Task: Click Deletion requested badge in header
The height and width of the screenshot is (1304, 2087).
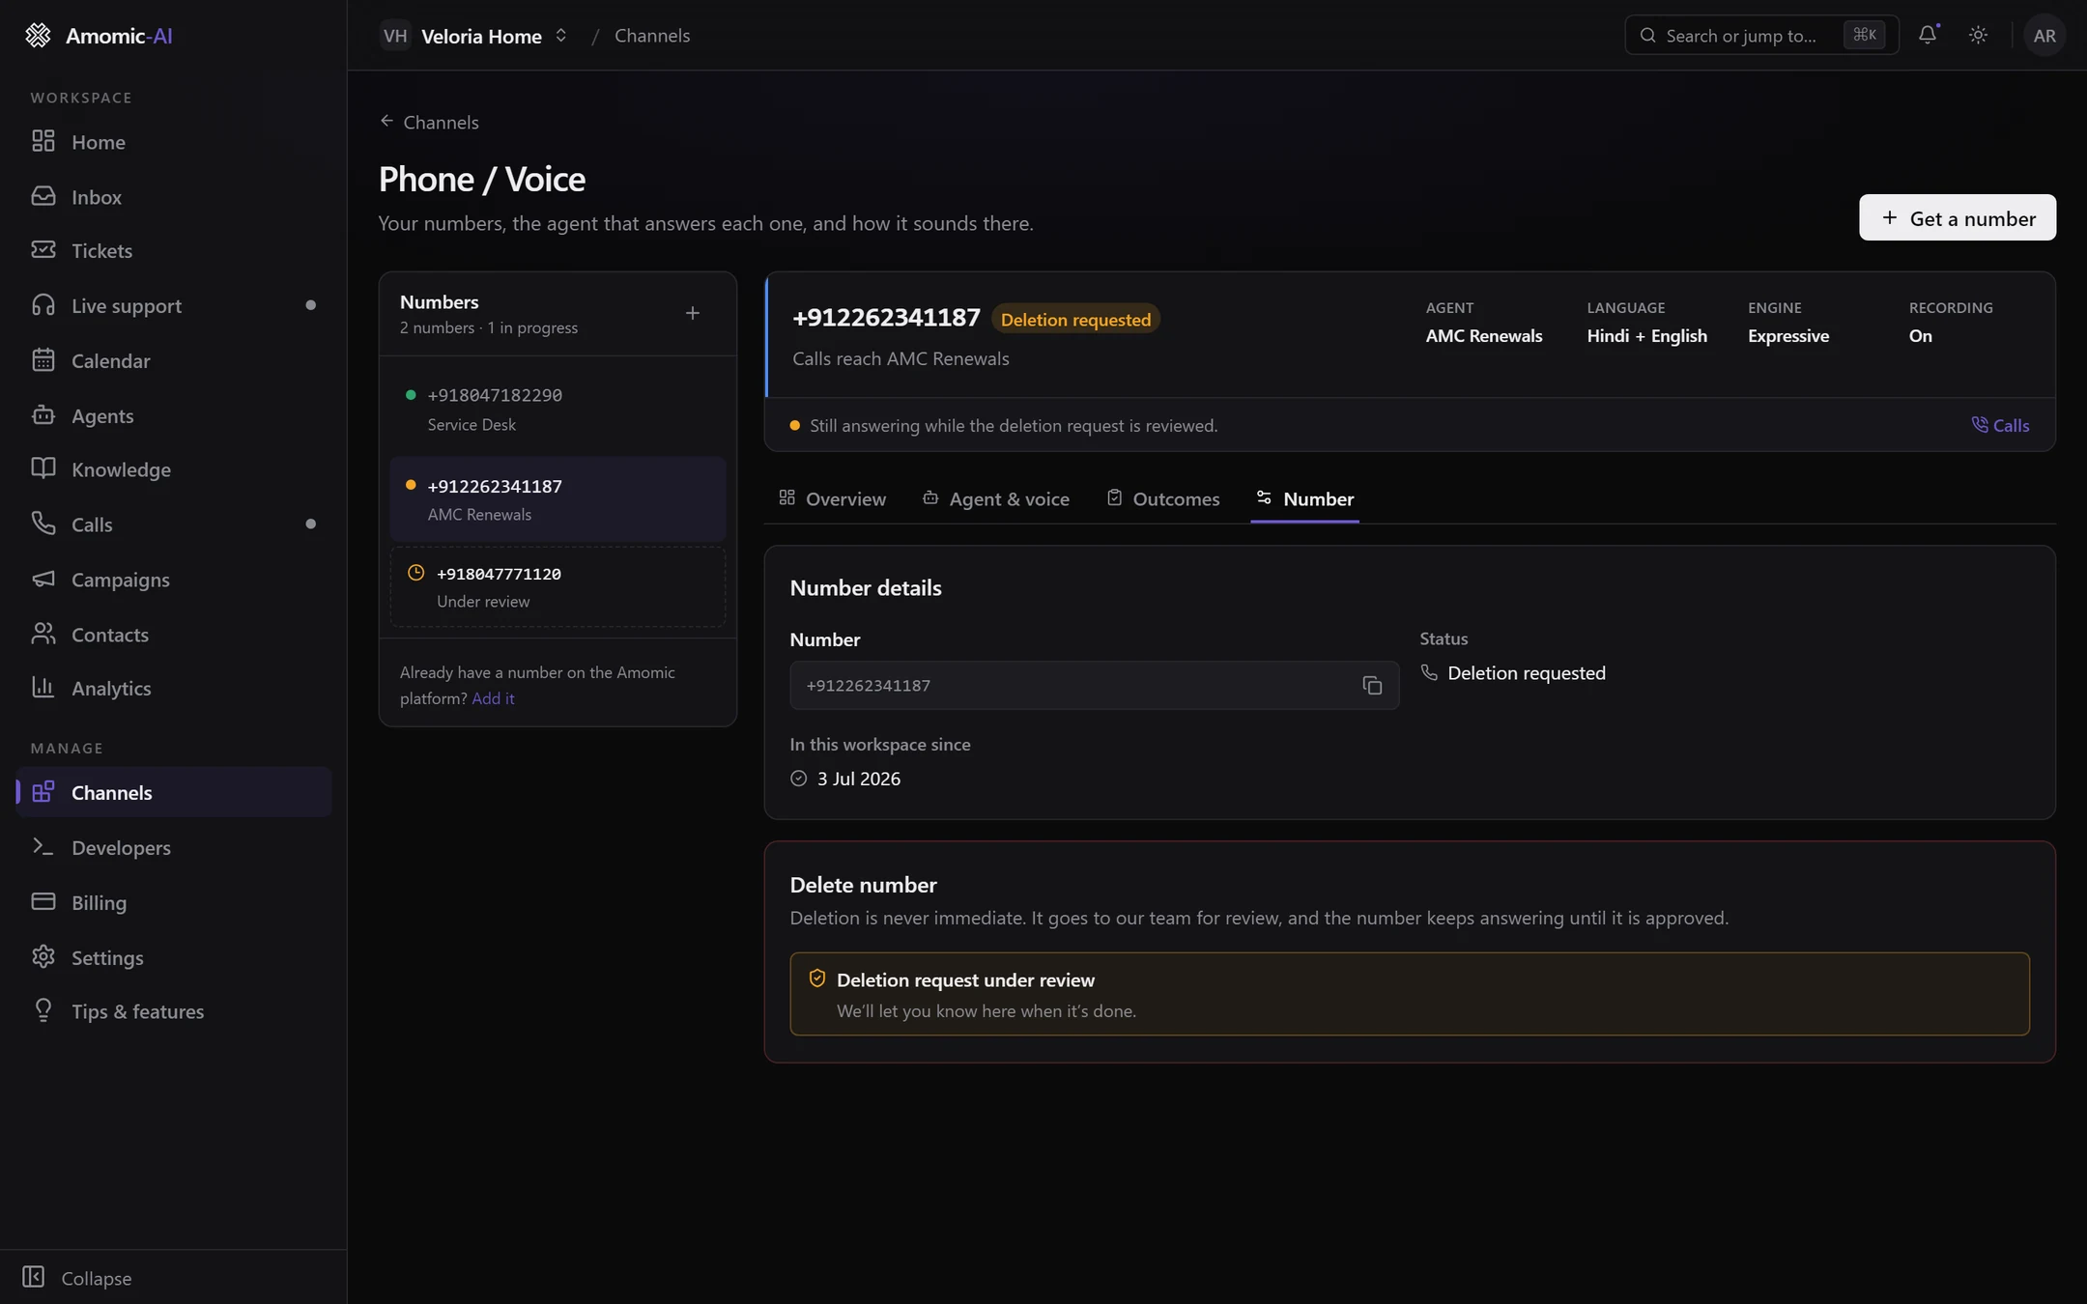Action: click(1075, 319)
